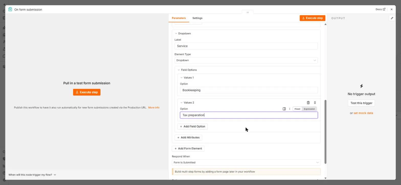This screenshot has width=401, height=185.
Task: Select Fixed mode for Option field
Action: coord(297,109)
